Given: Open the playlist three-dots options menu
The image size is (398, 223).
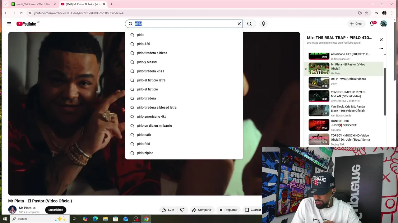Looking at the screenshot, I should point(381,49).
